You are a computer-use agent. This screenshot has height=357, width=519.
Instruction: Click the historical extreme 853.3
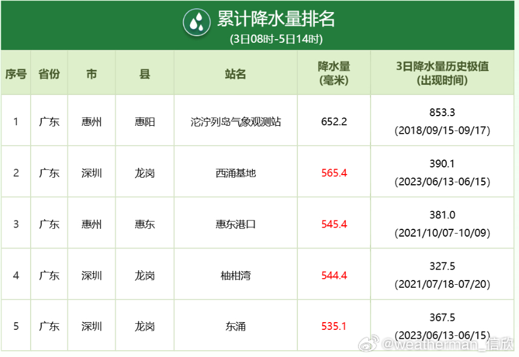442,113
